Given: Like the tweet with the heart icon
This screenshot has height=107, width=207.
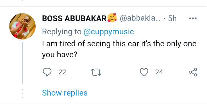Looking at the screenshot, I should point(144,72).
